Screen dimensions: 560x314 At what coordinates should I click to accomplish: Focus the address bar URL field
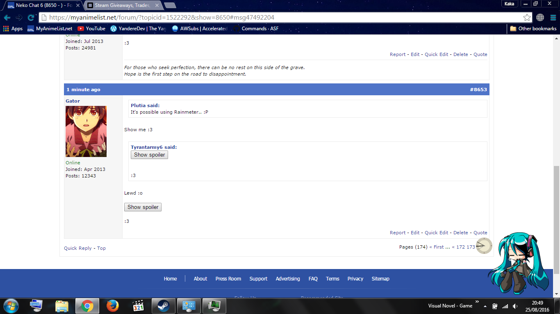coord(285,18)
